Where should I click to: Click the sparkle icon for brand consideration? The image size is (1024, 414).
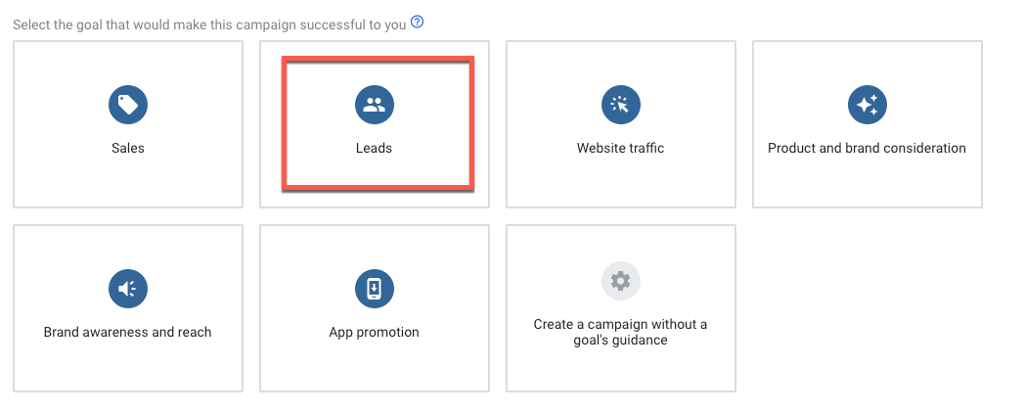coord(867,105)
